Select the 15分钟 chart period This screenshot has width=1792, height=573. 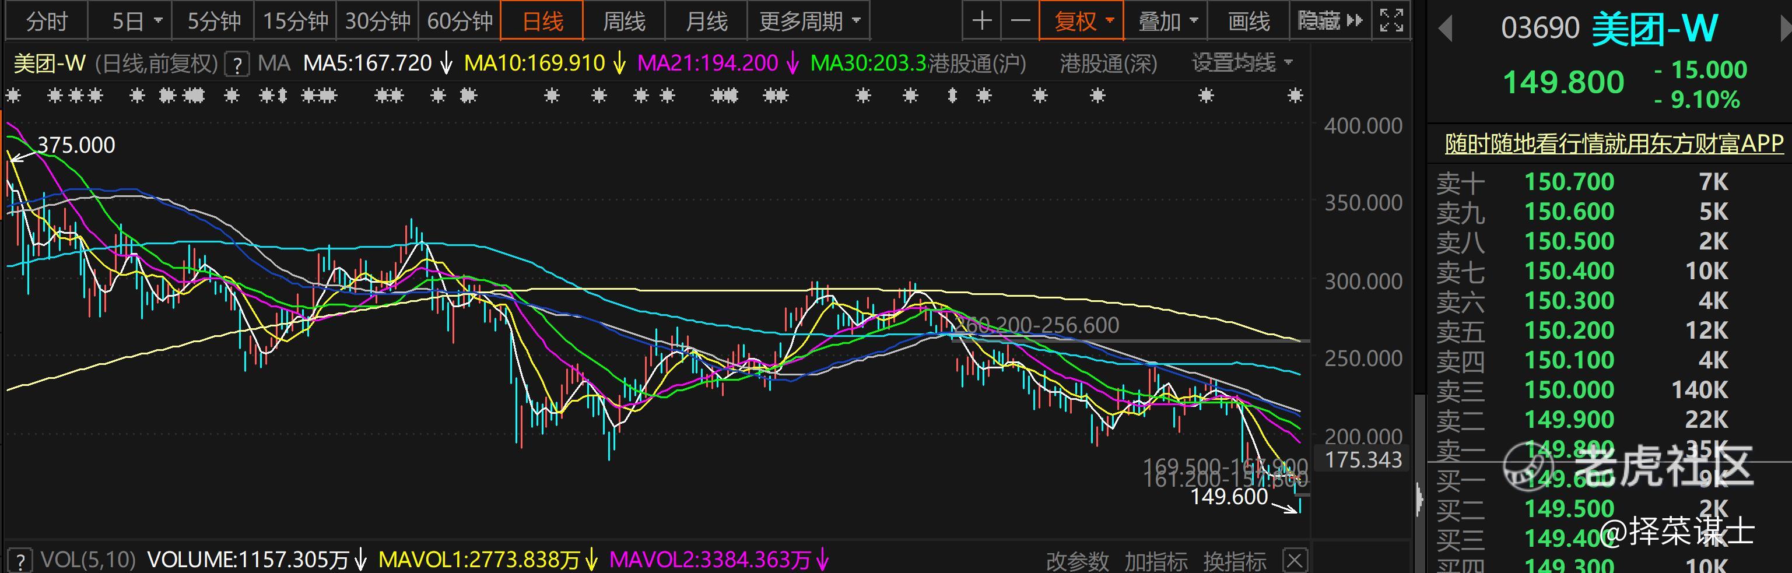point(296,22)
